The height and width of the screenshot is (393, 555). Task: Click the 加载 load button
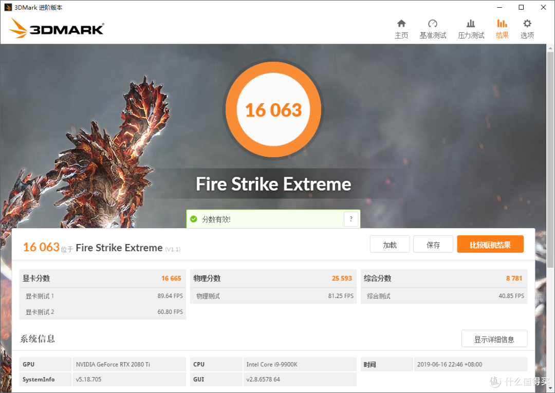pos(390,245)
